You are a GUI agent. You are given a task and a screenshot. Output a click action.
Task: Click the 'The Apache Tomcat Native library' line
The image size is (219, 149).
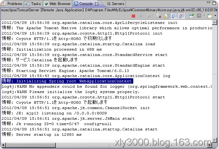point(107,28)
